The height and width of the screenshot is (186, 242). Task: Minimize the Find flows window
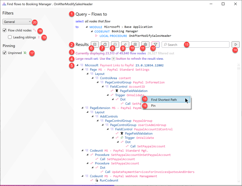[211, 4]
